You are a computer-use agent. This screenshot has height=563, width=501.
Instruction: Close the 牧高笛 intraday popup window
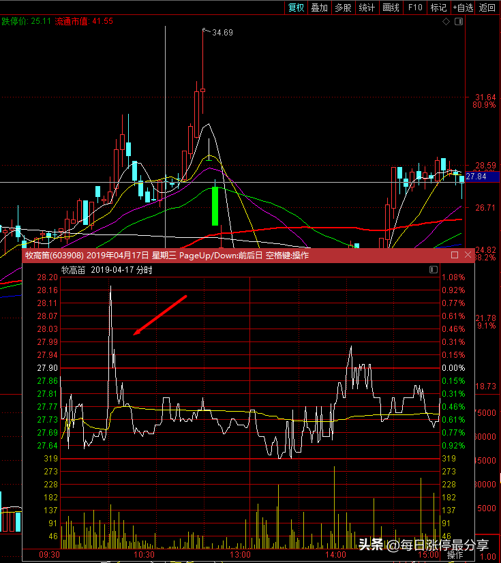click(468, 254)
